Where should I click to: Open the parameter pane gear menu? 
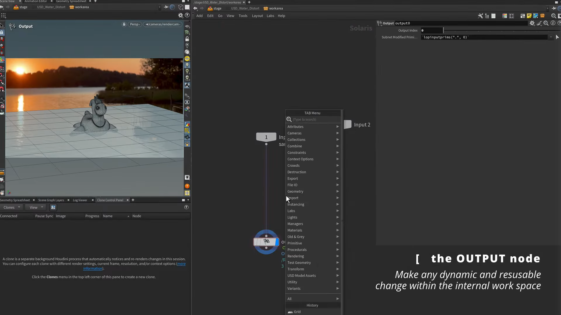532,23
